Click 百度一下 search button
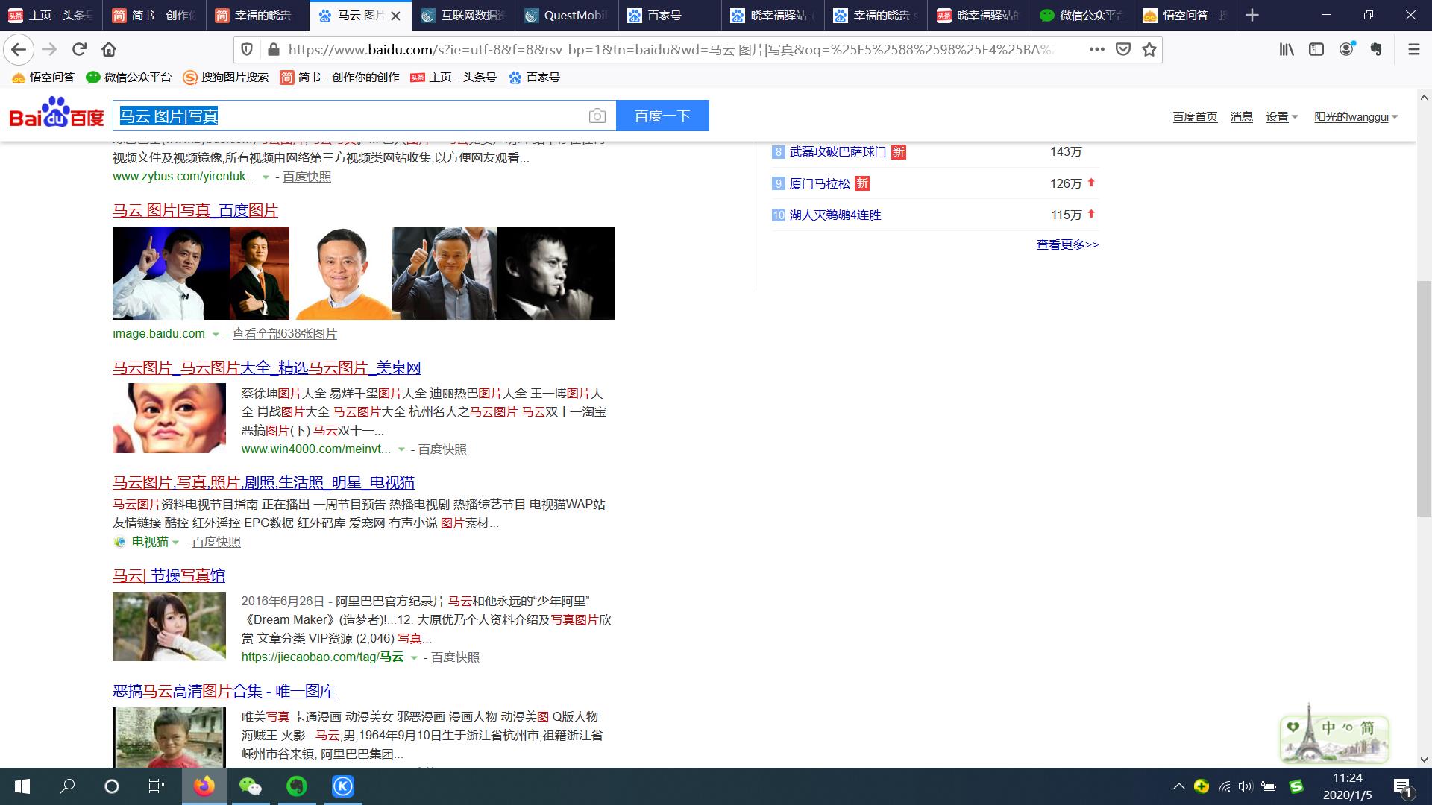Viewport: 1432px width, 805px height. (x=662, y=116)
